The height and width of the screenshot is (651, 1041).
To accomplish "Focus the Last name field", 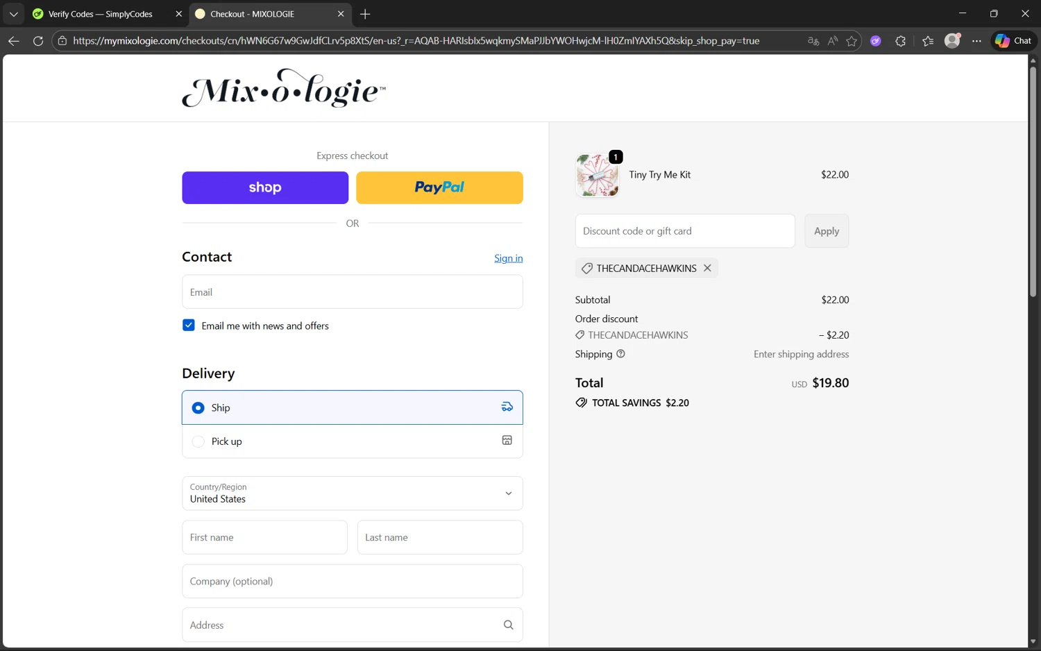I will point(440,537).
